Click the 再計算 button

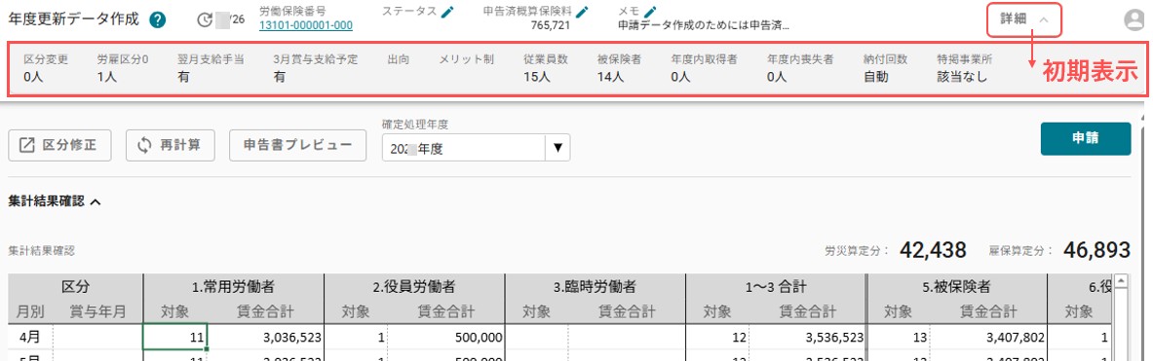171,145
